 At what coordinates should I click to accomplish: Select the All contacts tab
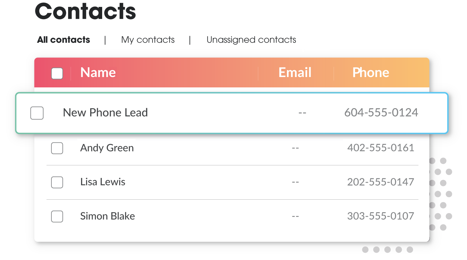tap(63, 40)
